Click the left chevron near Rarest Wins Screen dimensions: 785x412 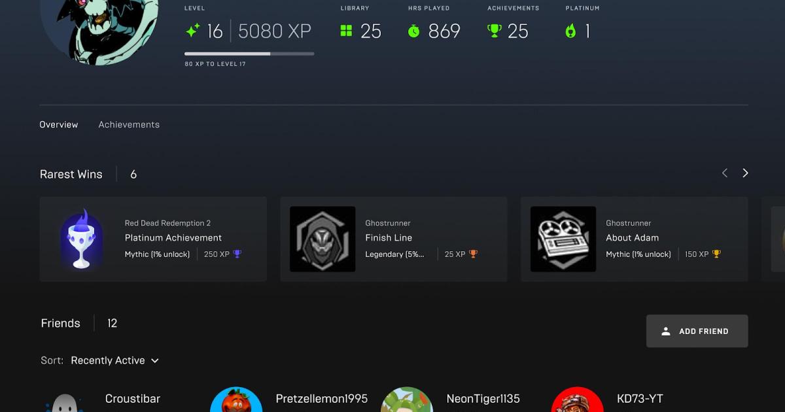(x=724, y=173)
